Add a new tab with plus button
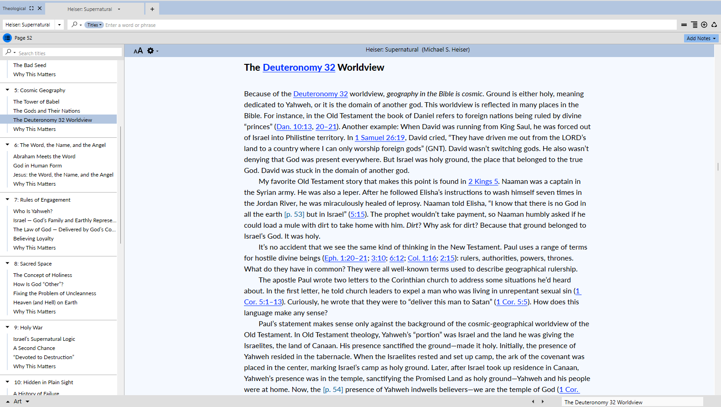Screen dimensions: 721x407 tap(152, 9)
